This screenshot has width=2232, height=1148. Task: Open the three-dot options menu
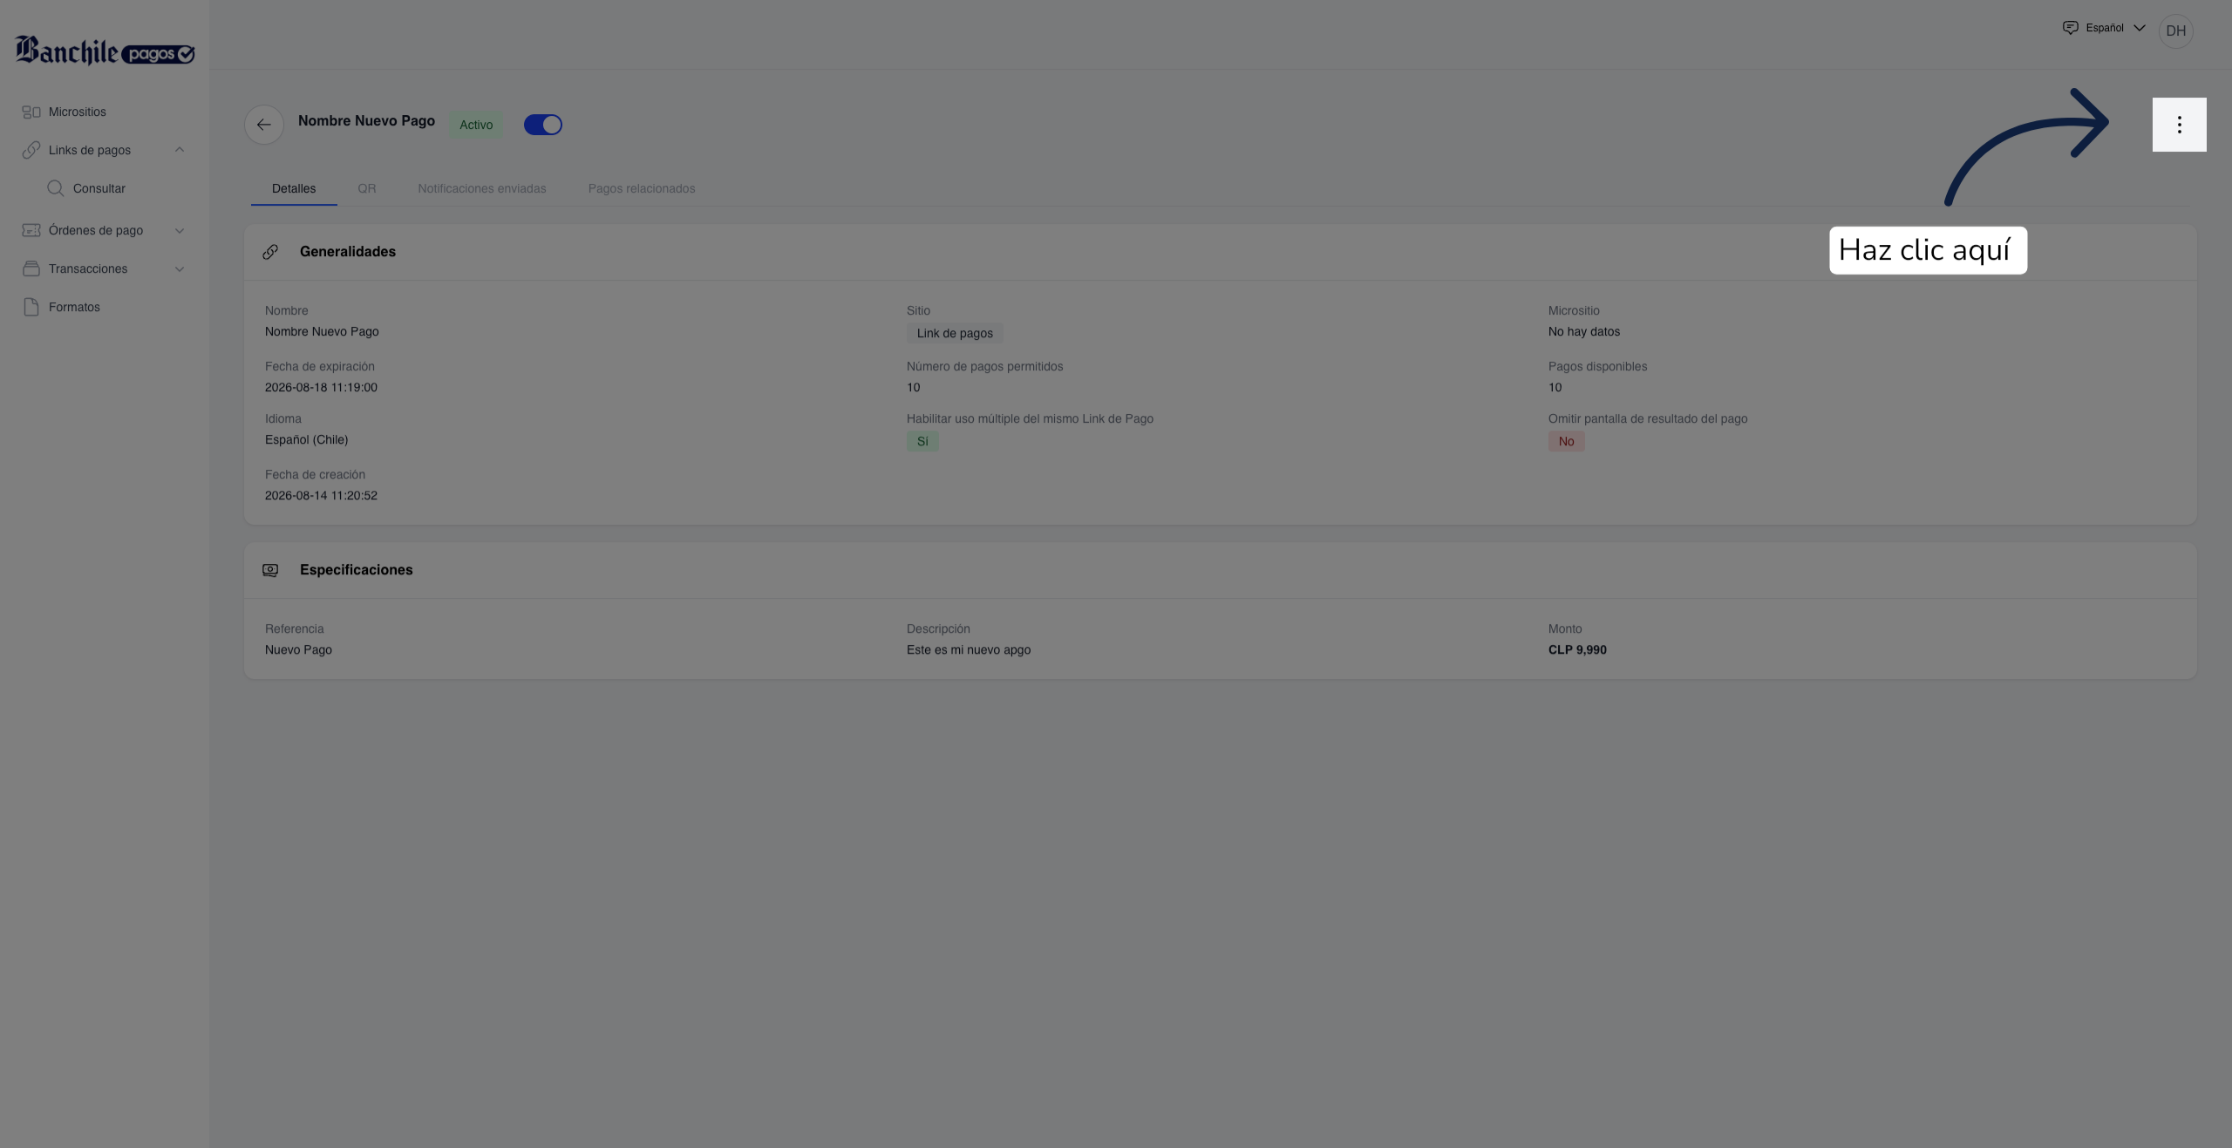click(x=2179, y=125)
